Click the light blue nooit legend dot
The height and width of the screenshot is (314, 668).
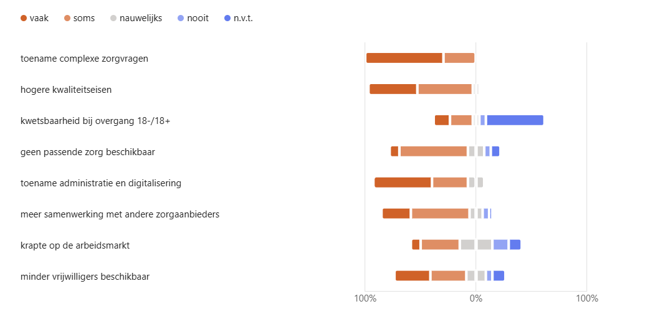pyautogui.click(x=181, y=18)
